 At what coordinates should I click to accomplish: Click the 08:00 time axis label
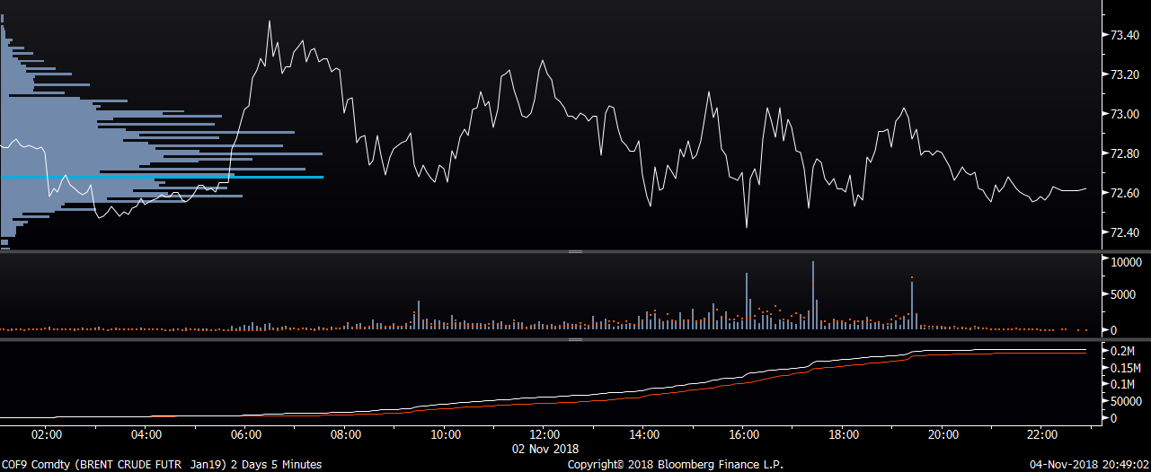pyautogui.click(x=346, y=435)
